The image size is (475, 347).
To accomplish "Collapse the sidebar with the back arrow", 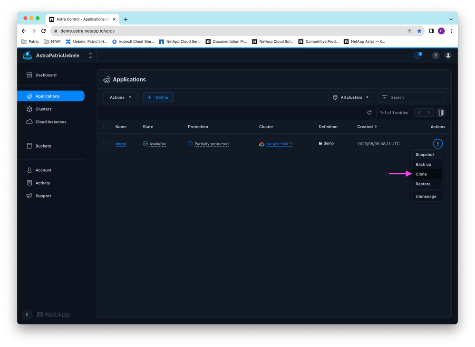I will 27,315.
